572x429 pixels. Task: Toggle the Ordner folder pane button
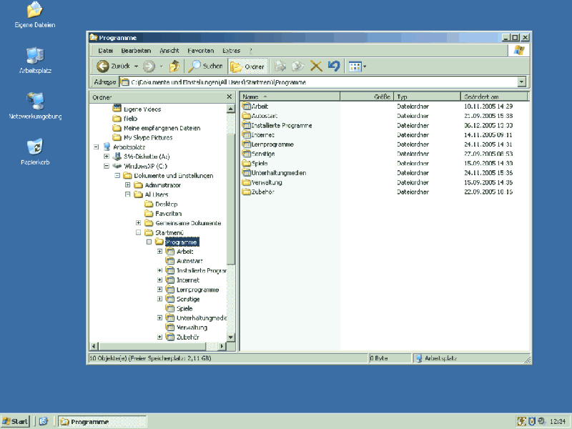point(247,66)
